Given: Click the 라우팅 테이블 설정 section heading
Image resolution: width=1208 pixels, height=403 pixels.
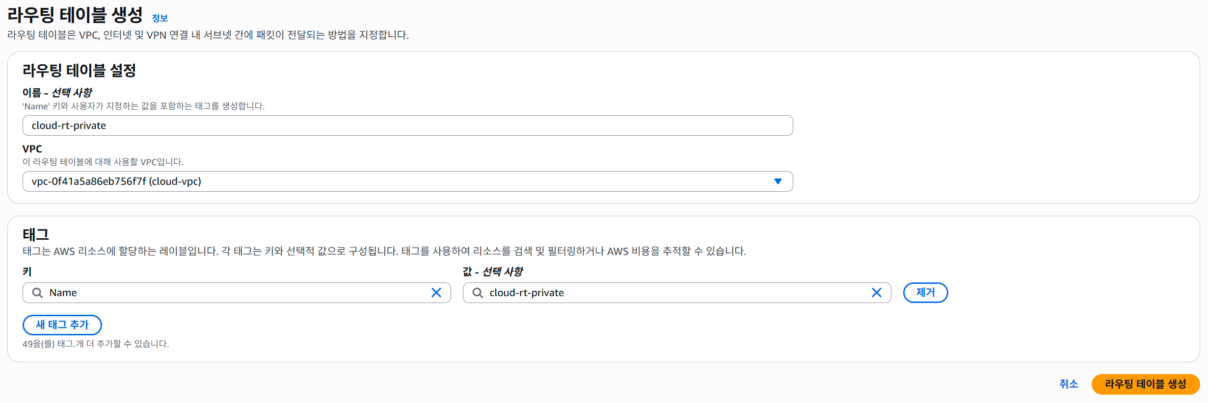Looking at the screenshot, I should (x=79, y=71).
